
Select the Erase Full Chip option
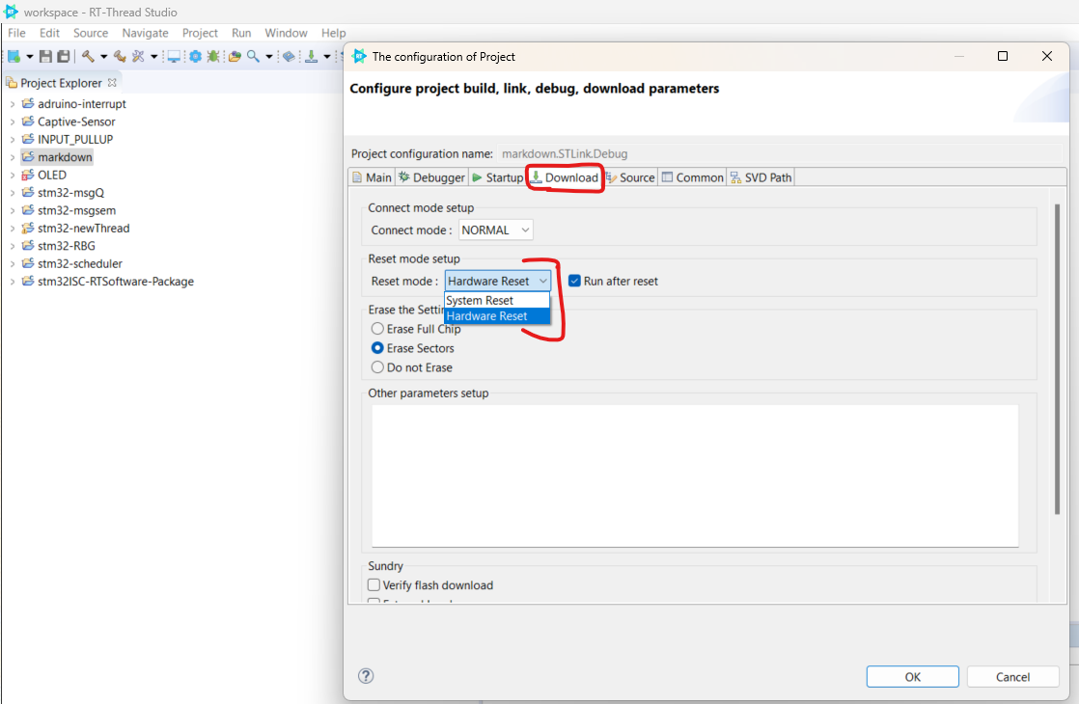tap(378, 329)
